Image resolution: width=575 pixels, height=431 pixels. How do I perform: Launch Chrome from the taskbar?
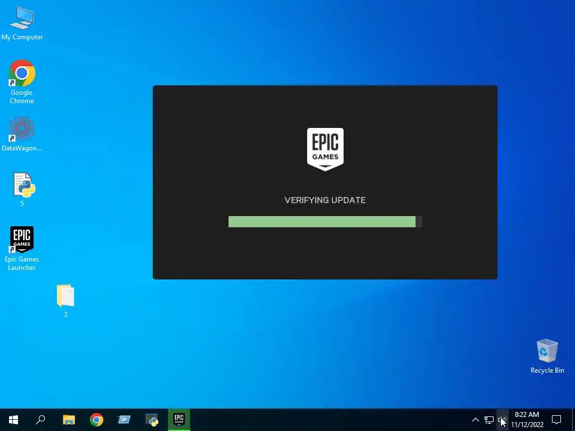pos(97,420)
